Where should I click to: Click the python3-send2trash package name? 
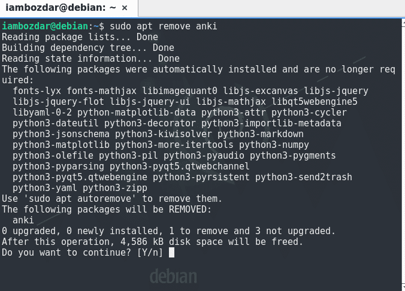(x=304, y=177)
